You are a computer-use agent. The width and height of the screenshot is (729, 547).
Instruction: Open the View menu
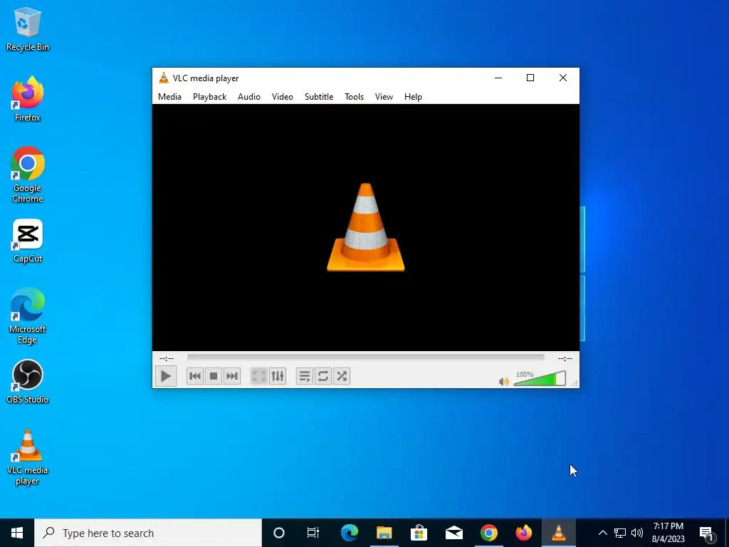384,97
